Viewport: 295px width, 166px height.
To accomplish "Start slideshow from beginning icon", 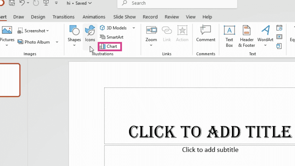I will 46,3.
